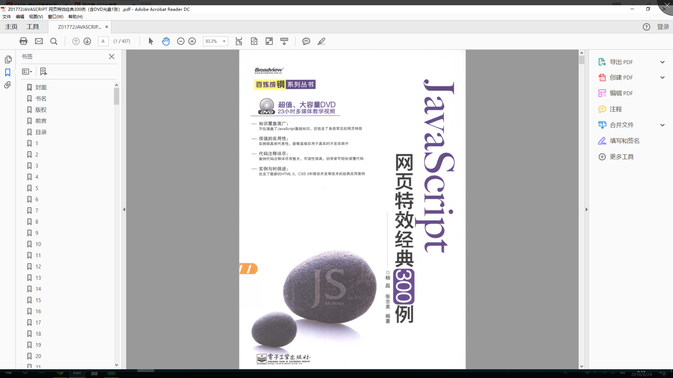Expand 创建 PDF options chevron

(x=662, y=77)
